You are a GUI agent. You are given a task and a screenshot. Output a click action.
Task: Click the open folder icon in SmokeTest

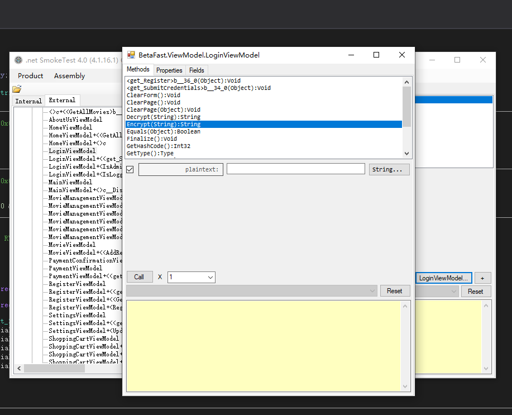[x=17, y=89]
